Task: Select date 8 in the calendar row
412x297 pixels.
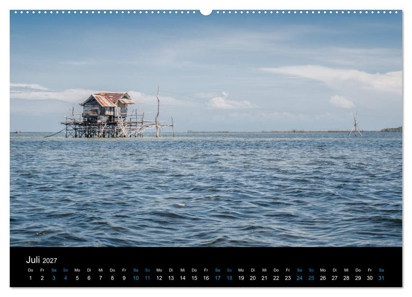Action: point(112,278)
